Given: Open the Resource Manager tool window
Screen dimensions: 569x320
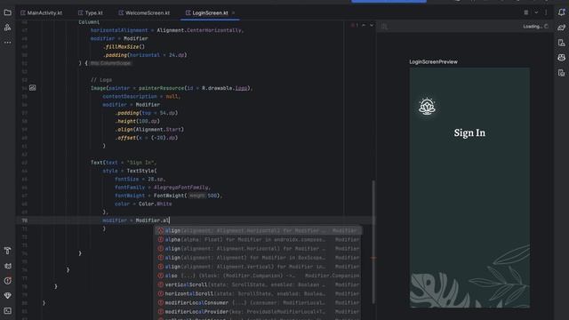Looking at the screenshot, I should [7, 28].
